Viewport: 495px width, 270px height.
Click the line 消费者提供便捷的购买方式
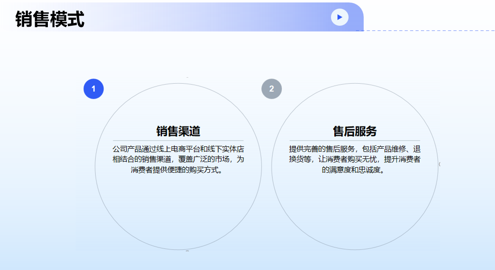pyautogui.click(x=178, y=170)
